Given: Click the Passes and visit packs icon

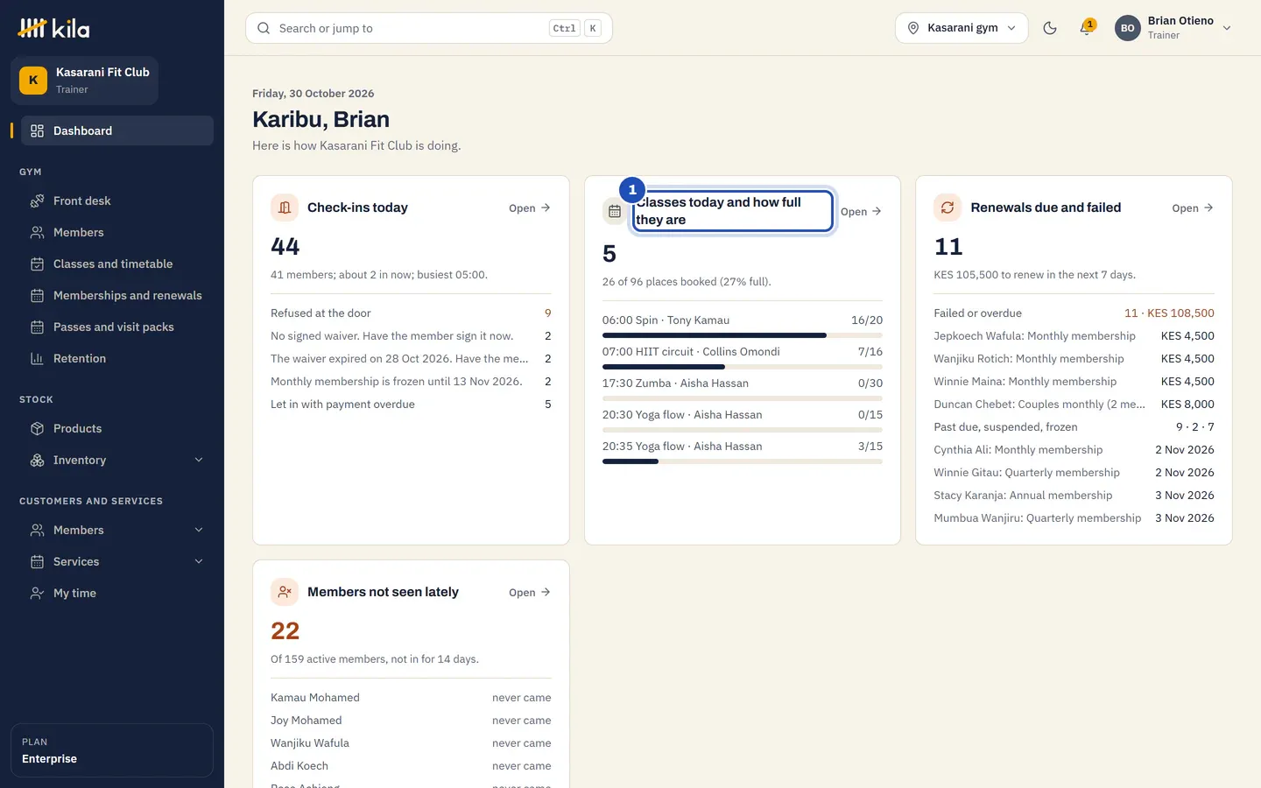Looking at the screenshot, I should click(x=37, y=327).
